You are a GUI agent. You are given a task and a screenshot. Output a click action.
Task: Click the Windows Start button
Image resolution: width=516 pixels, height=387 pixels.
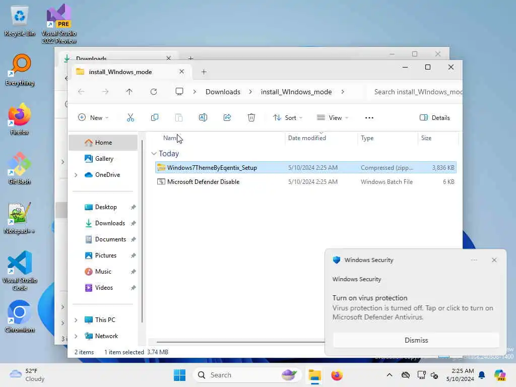pos(180,375)
